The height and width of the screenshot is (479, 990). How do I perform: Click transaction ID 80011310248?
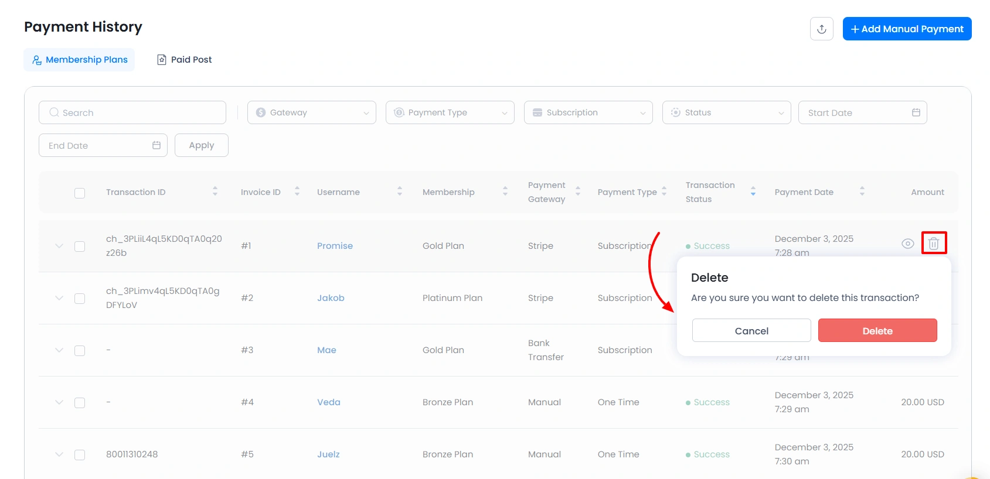132,454
